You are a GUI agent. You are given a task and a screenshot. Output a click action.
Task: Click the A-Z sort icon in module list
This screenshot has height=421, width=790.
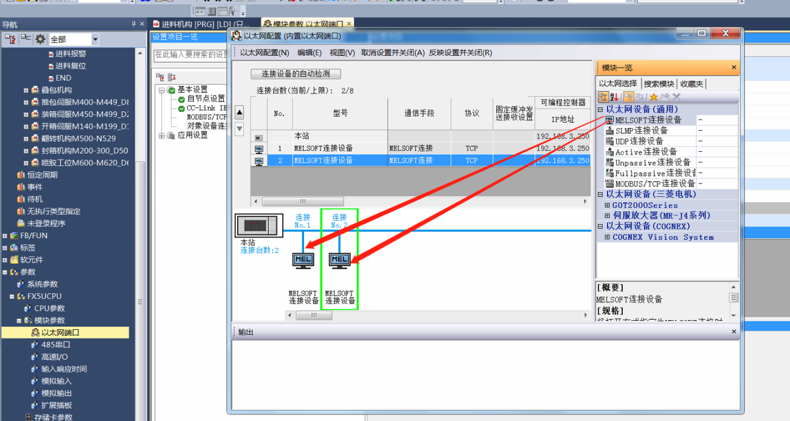tap(614, 97)
